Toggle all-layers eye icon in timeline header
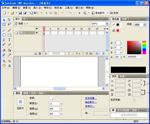 [x=36, y=29]
